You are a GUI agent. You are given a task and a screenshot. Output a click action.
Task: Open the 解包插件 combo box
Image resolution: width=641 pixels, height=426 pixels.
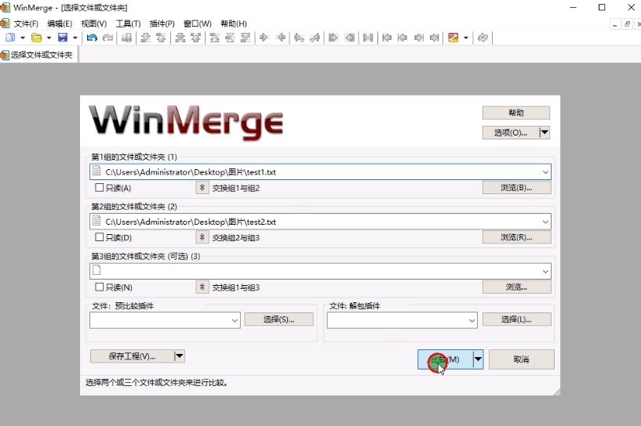tap(402, 320)
